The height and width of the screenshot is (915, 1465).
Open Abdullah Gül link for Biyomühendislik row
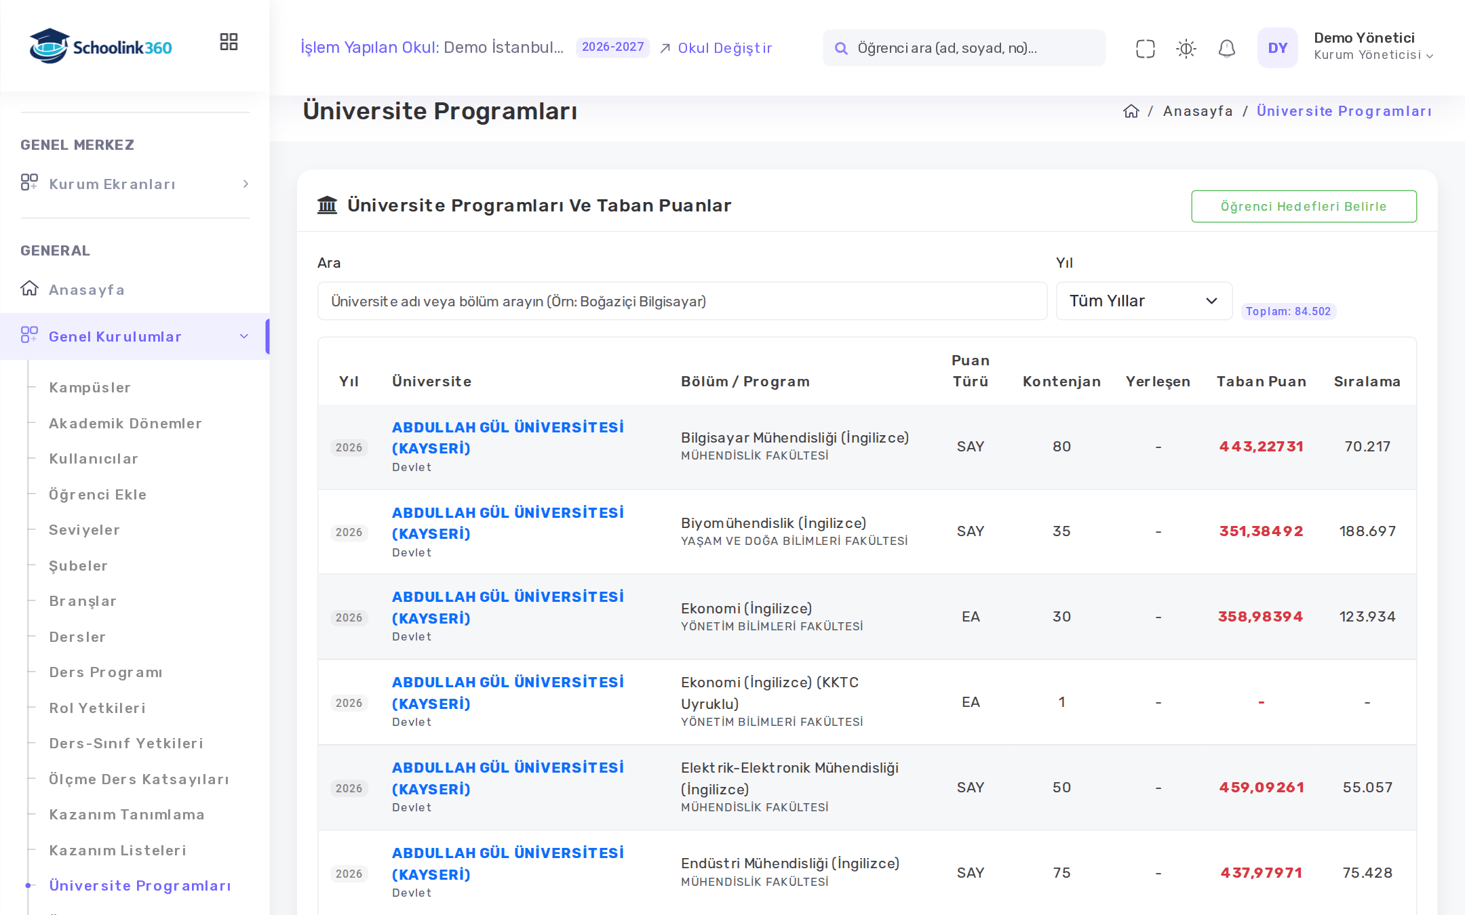[507, 523]
